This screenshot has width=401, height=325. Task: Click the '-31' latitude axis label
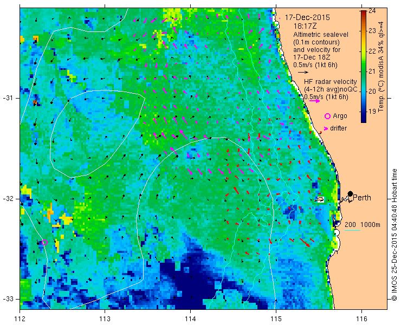(8, 98)
